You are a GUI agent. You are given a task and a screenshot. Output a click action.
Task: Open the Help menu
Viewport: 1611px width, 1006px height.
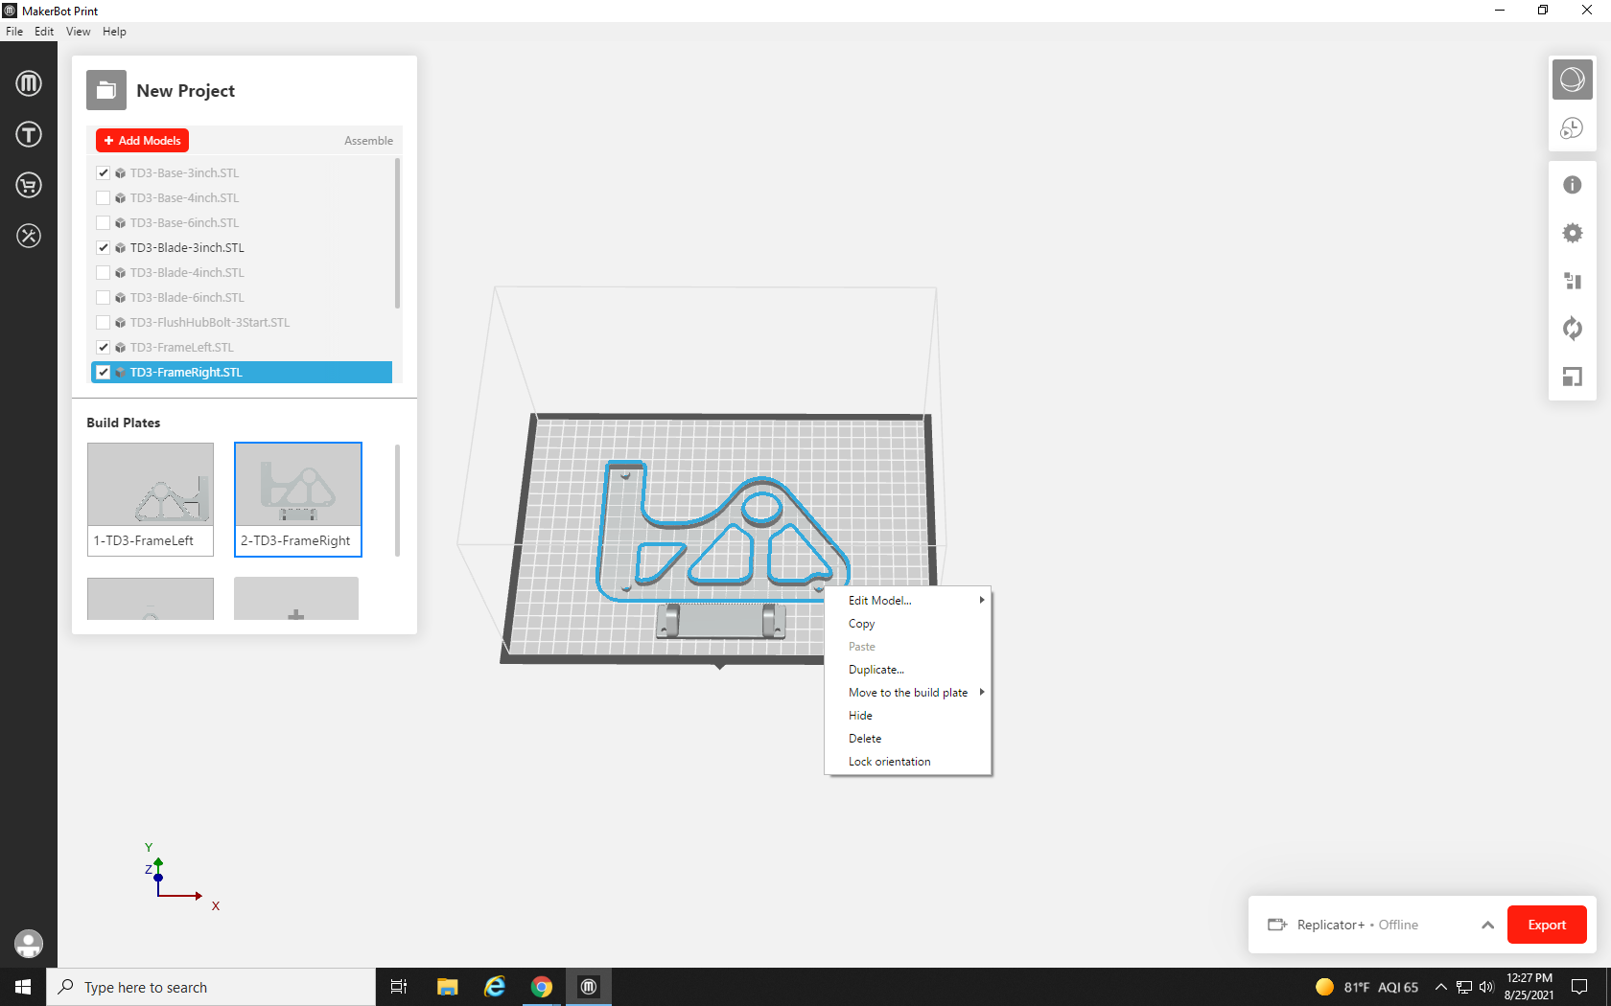click(x=114, y=32)
